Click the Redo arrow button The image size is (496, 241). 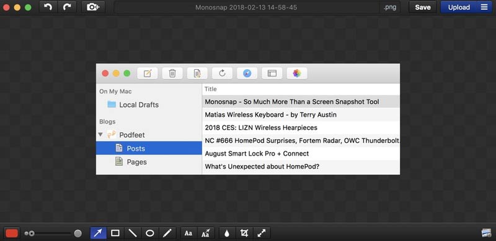pos(67,7)
